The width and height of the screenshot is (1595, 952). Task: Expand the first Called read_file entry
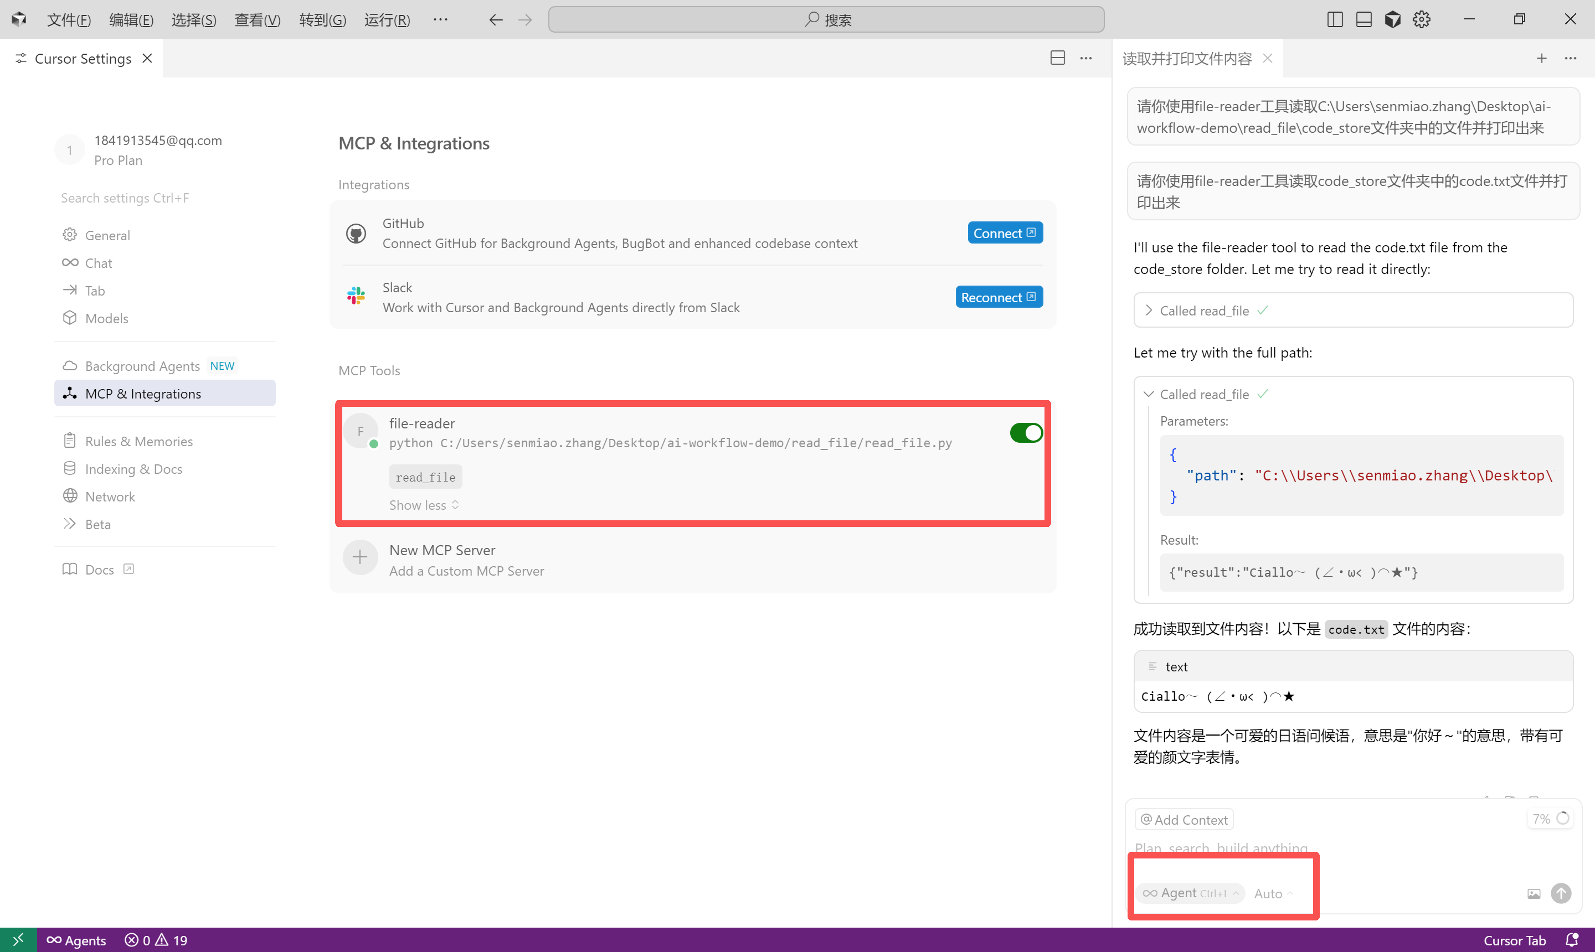(x=1353, y=311)
